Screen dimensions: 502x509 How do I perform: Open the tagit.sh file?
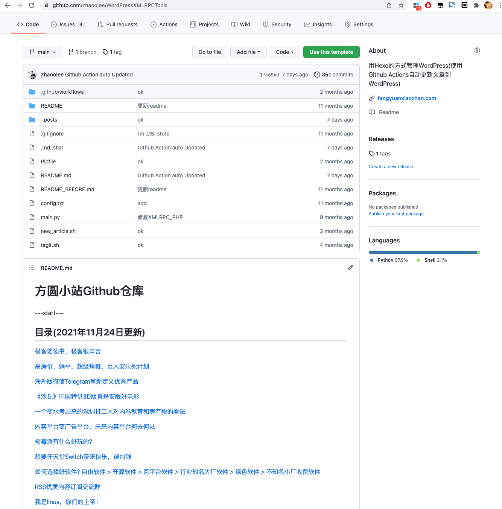click(x=50, y=245)
